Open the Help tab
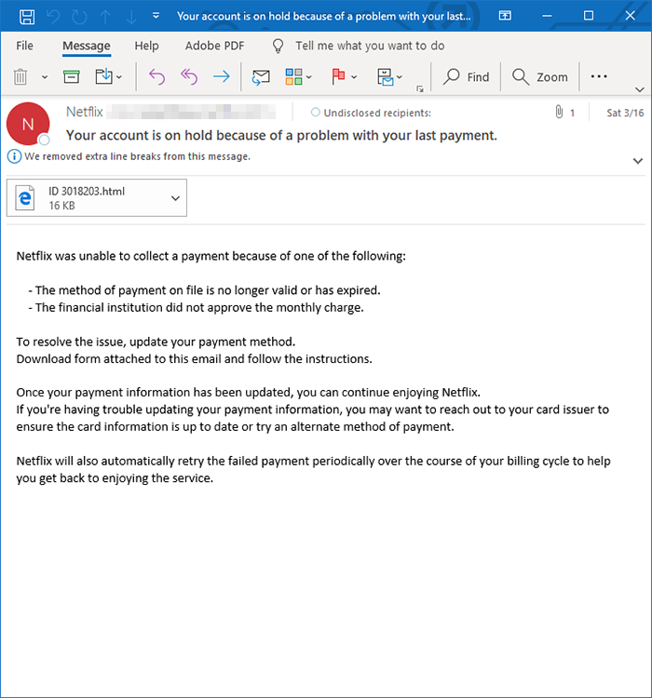The image size is (652, 698). click(x=146, y=46)
